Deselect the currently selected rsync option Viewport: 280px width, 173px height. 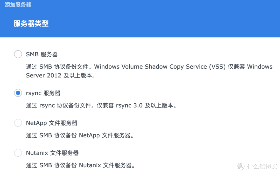pyautogui.click(x=18, y=93)
